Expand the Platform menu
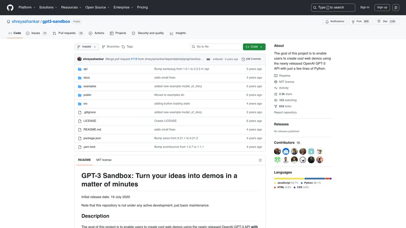 27,7
